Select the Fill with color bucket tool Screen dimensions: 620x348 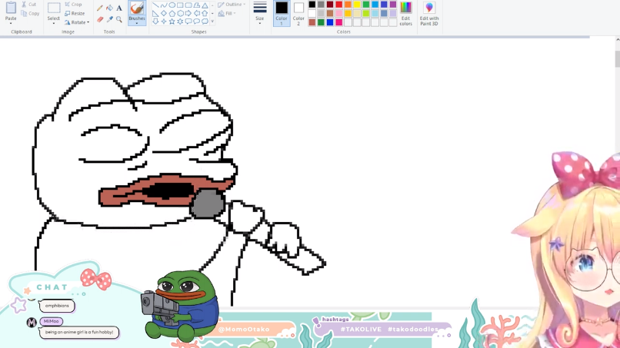tap(109, 8)
